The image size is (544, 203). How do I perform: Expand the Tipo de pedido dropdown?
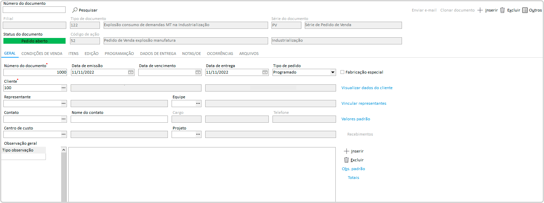pos(333,72)
